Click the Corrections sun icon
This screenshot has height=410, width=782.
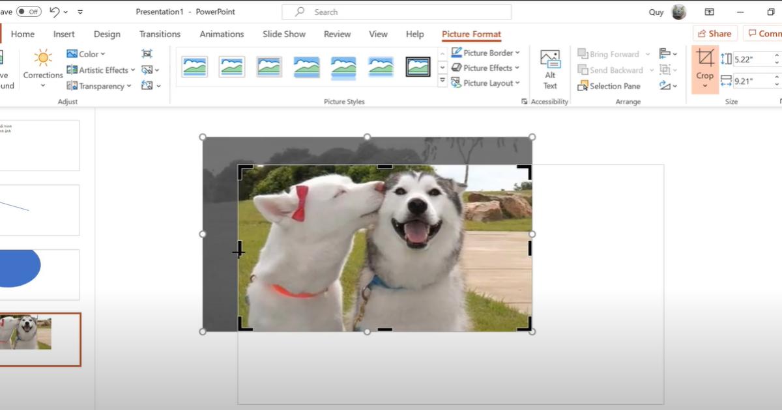[43, 58]
